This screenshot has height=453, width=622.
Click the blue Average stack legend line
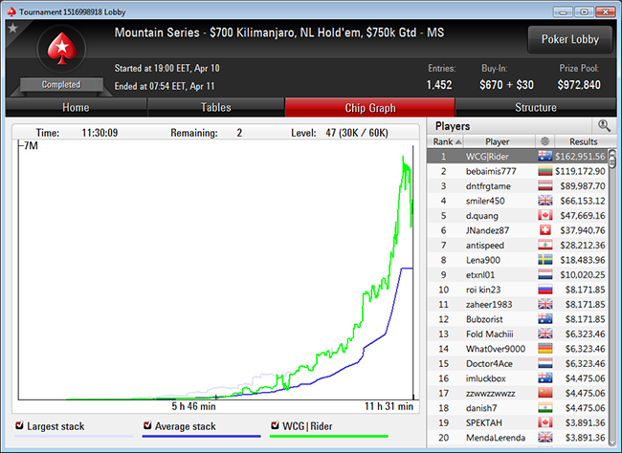pyautogui.click(x=202, y=437)
